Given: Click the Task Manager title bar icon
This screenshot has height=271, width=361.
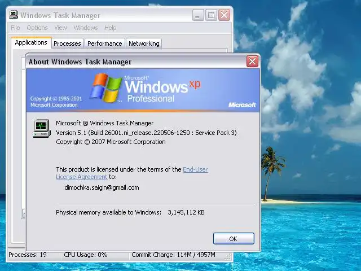Looking at the screenshot, I should (x=14, y=15).
